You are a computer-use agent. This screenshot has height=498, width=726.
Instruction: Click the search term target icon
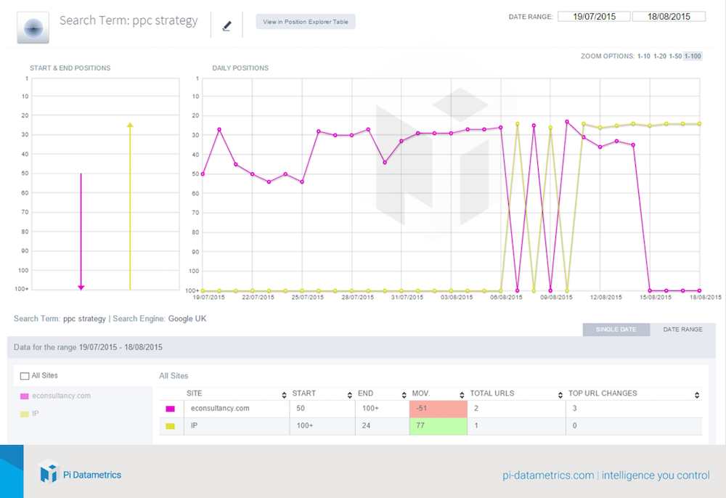click(33, 28)
